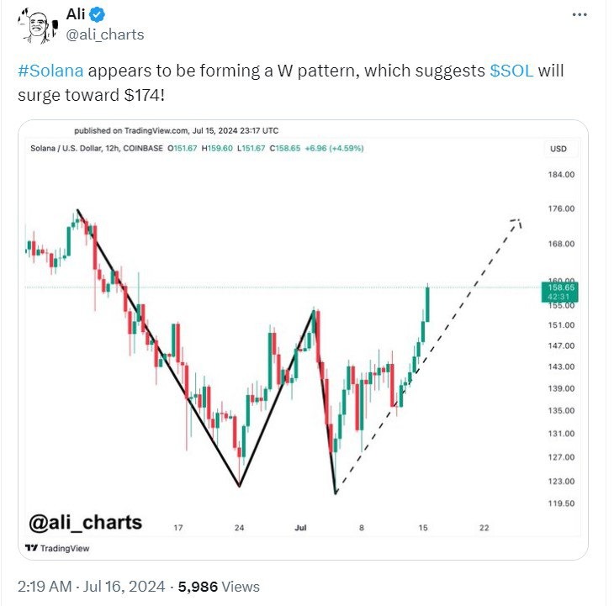Click the display name Ali

coord(77,14)
